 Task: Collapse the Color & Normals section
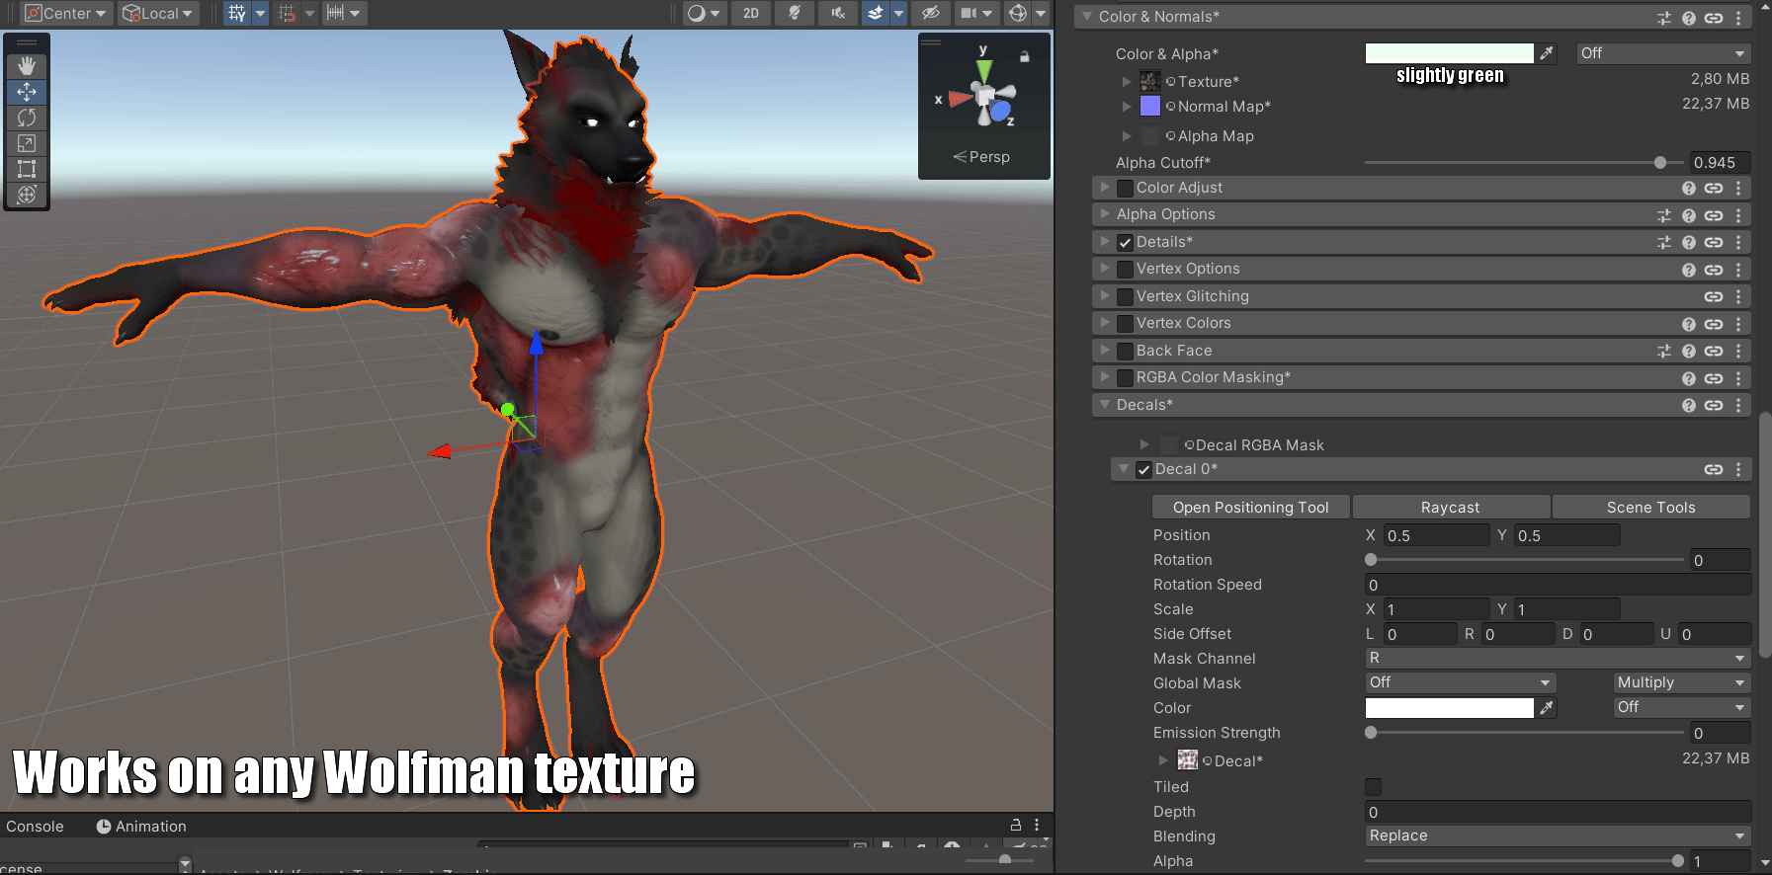1087,17
